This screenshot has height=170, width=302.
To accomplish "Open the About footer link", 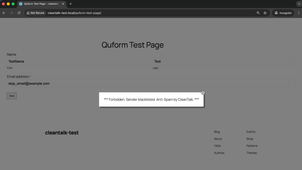I will (x=218, y=139).
